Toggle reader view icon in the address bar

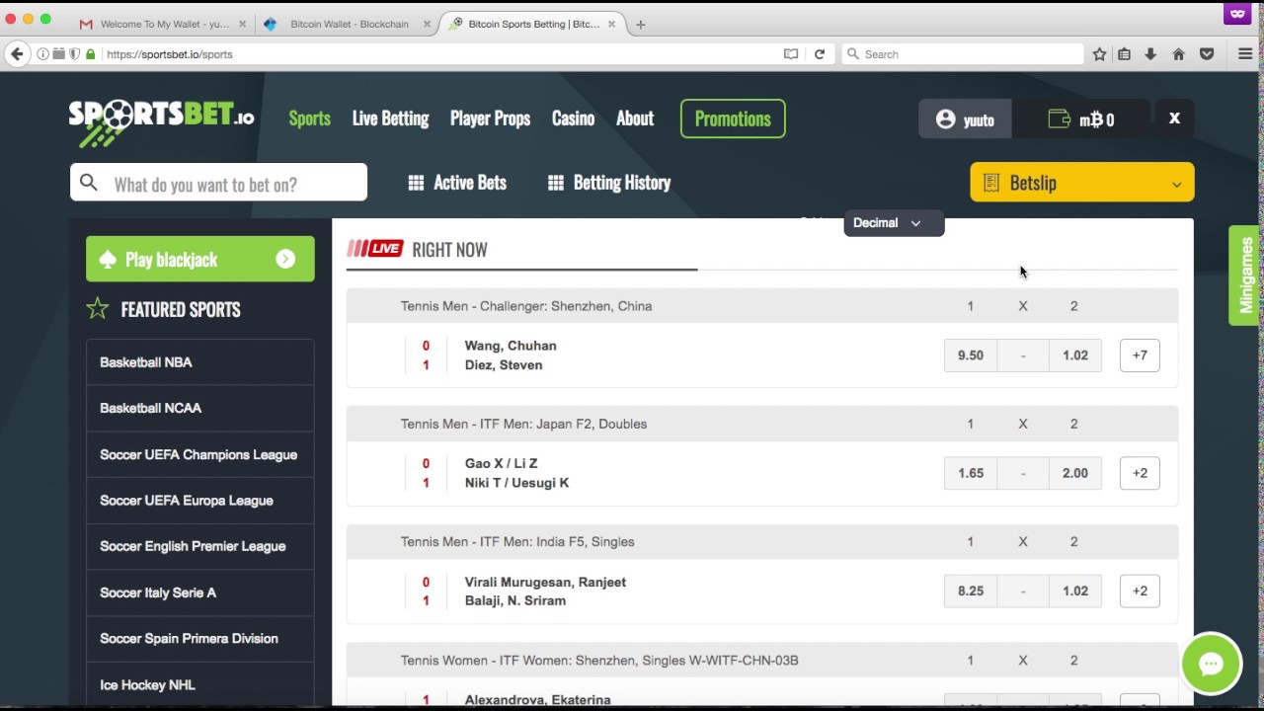tap(791, 54)
